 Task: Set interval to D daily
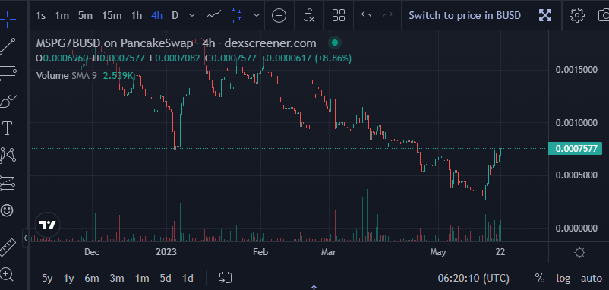(x=175, y=15)
